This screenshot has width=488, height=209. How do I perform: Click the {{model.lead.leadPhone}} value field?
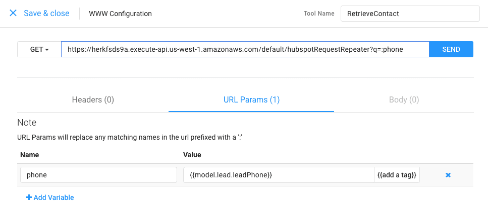278,175
